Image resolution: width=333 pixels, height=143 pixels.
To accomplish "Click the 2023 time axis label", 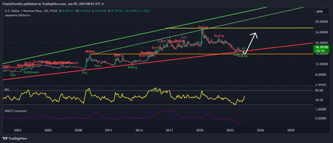I will (230, 130).
